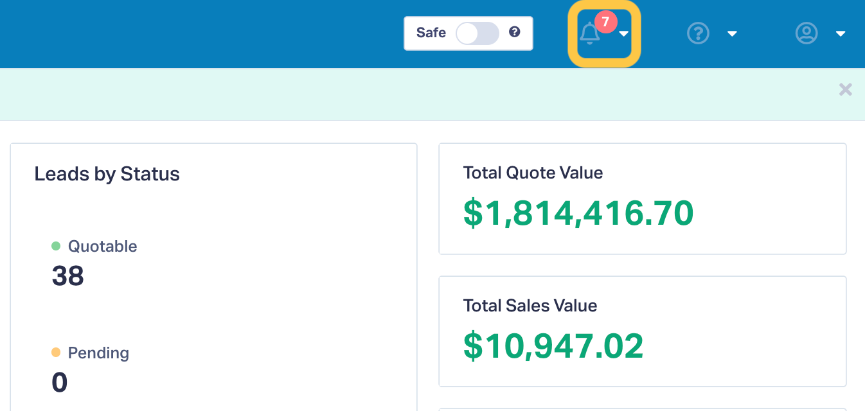
Task: Click the Total Sales Value heading
Action: [530, 306]
